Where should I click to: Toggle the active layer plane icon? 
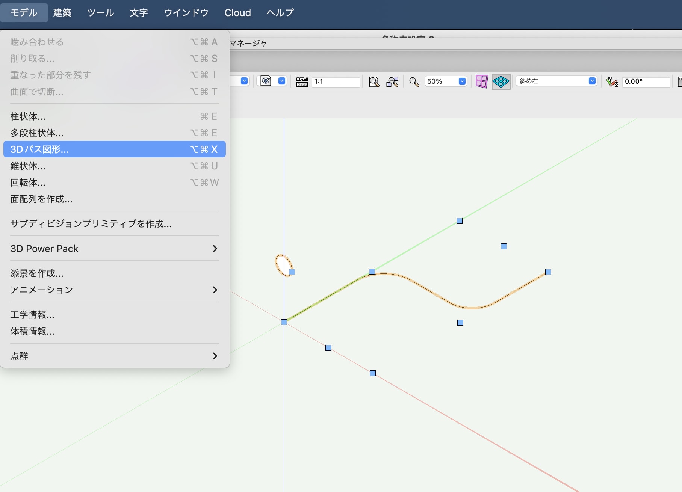coord(501,81)
